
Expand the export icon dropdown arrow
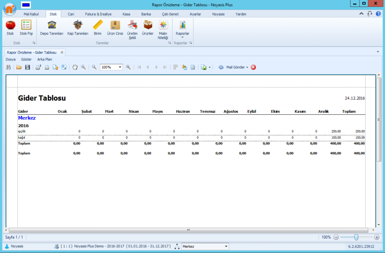coord(210,67)
